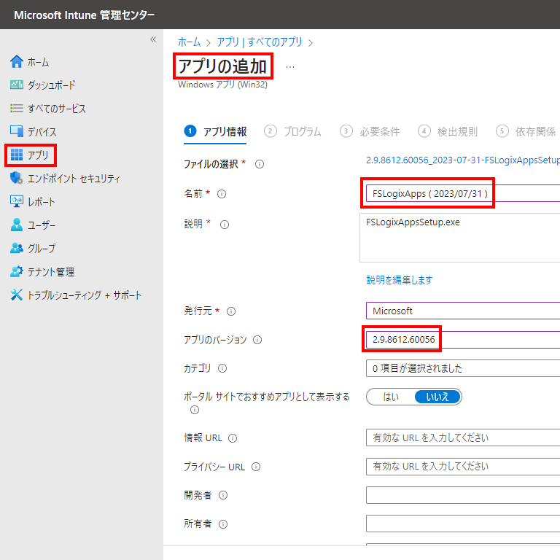The width and height of the screenshot is (560, 560).
Task: Show info tooltip for カテゴリ
Action: pos(222,368)
